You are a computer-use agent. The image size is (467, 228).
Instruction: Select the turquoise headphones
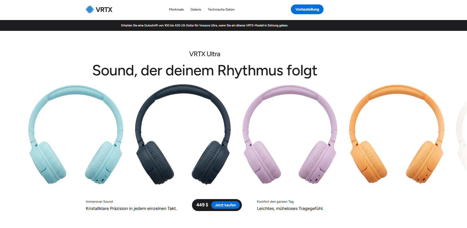tap(76, 135)
